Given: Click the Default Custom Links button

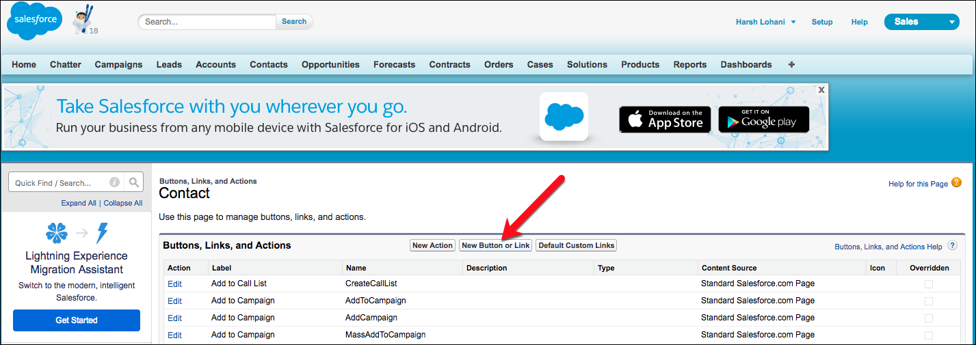Looking at the screenshot, I should (576, 245).
